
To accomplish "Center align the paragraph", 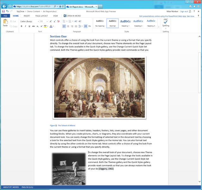I will [68, 26].
